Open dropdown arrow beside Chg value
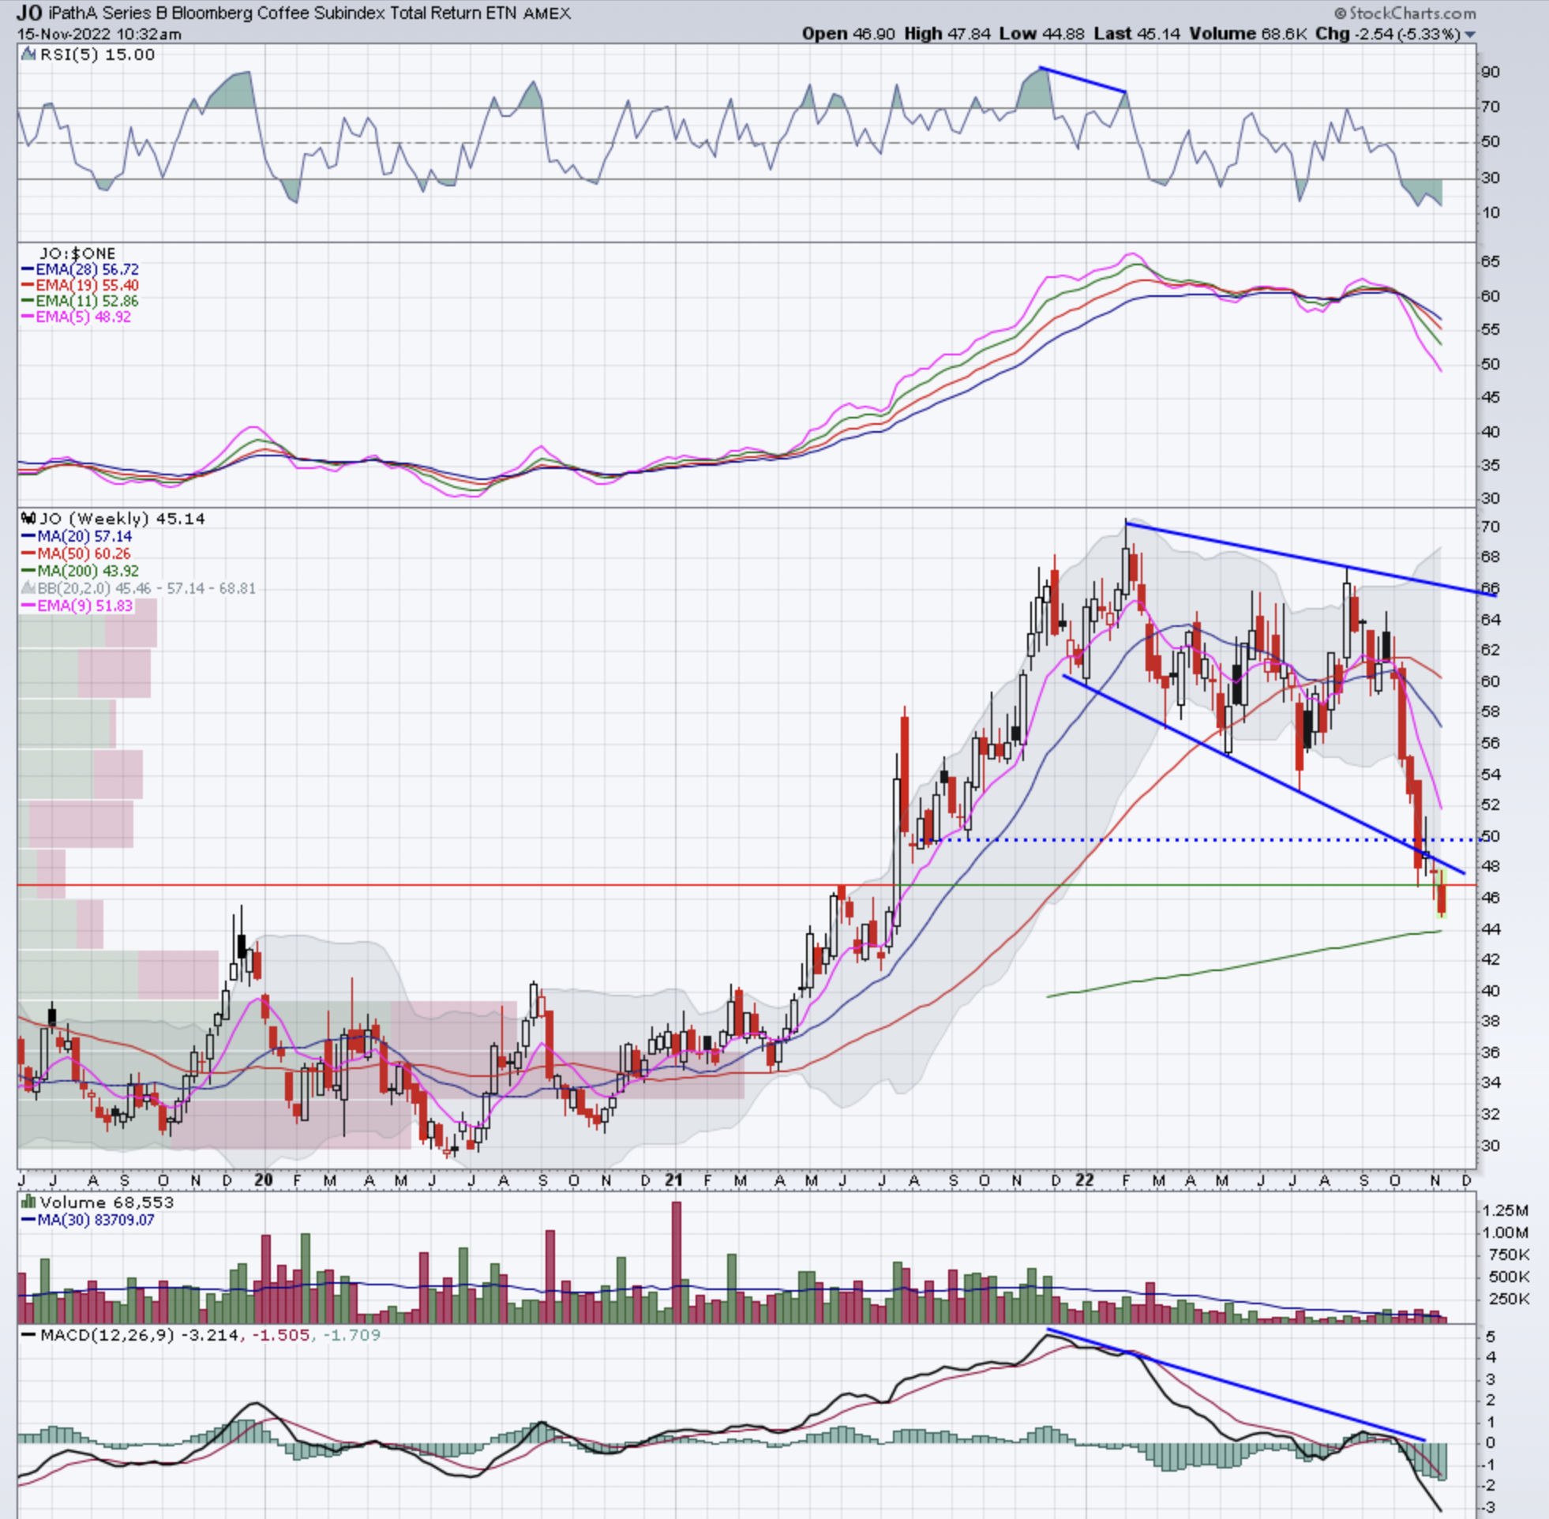 [1469, 34]
